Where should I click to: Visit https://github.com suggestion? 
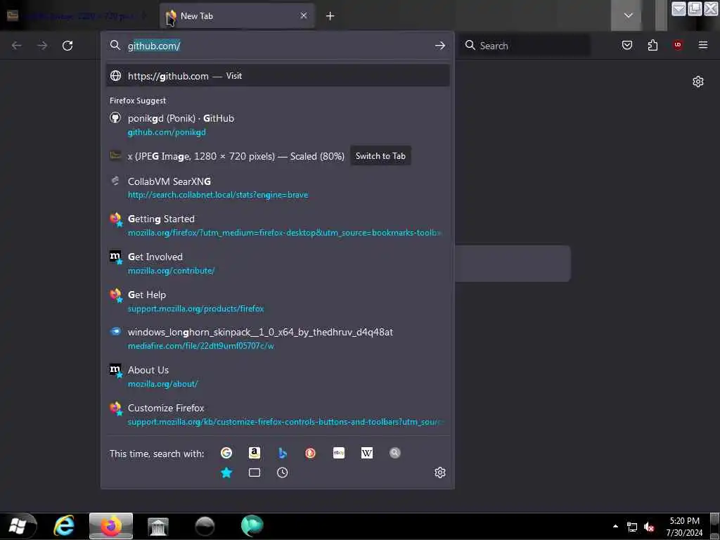click(277, 76)
